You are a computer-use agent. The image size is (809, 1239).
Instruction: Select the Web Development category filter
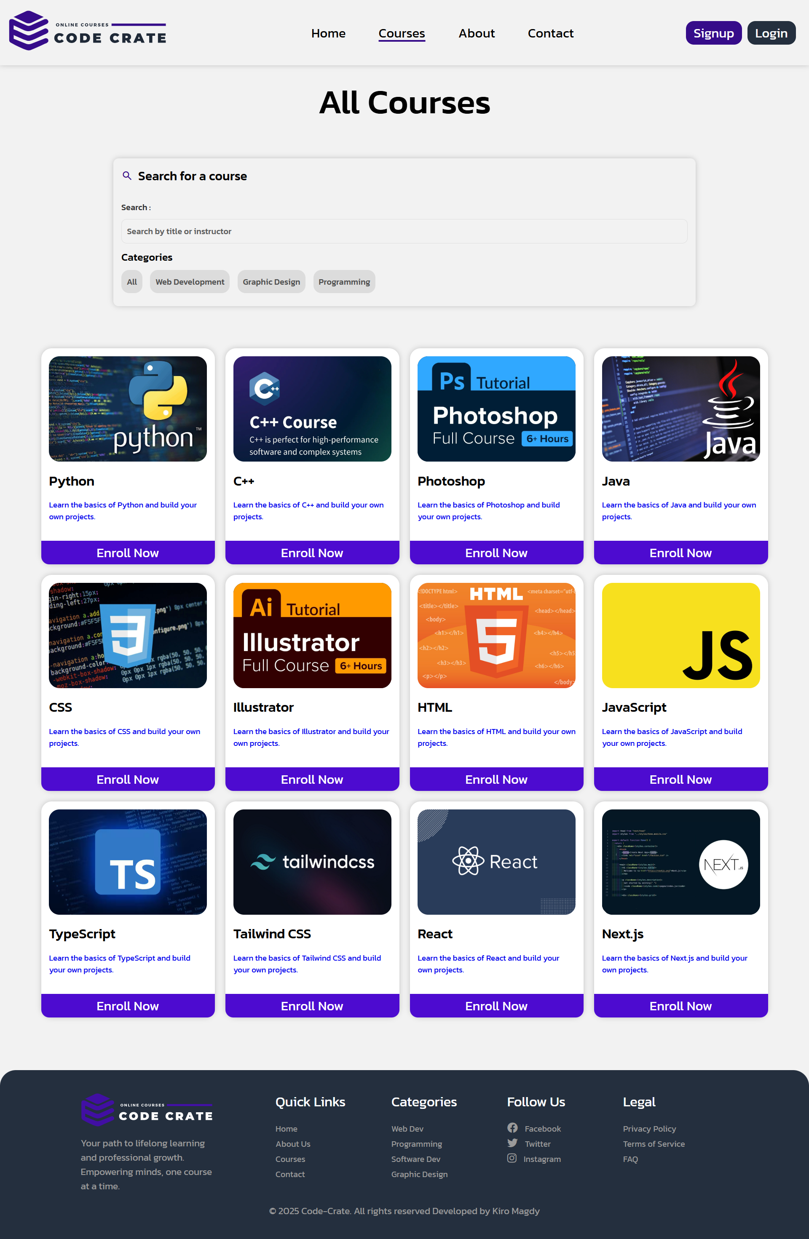coord(189,282)
